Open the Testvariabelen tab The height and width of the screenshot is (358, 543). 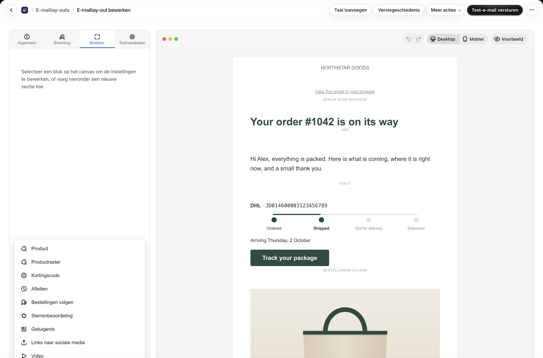pos(132,39)
